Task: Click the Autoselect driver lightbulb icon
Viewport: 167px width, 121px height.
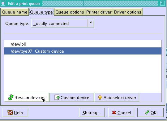Action: pos(100,98)
